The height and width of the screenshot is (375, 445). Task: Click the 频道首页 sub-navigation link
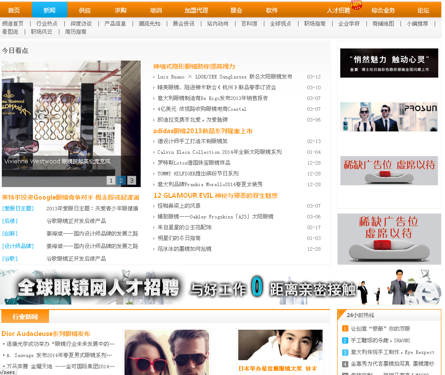pos(13,23)
